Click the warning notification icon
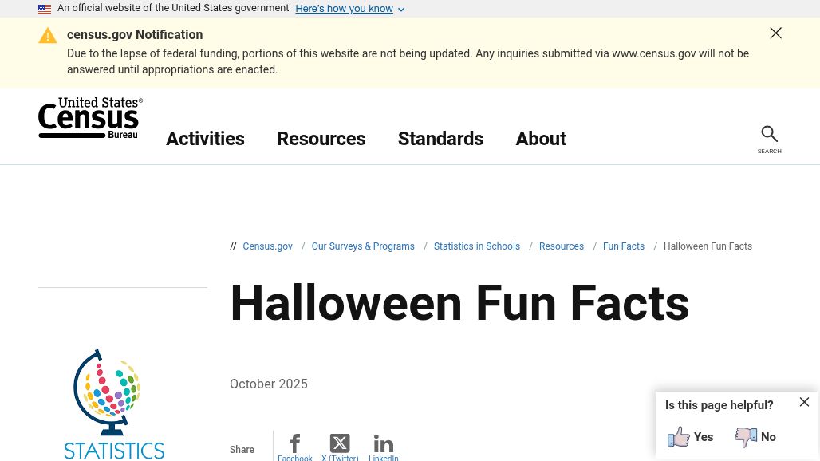The image size is (820, 461). click(48, 35)
